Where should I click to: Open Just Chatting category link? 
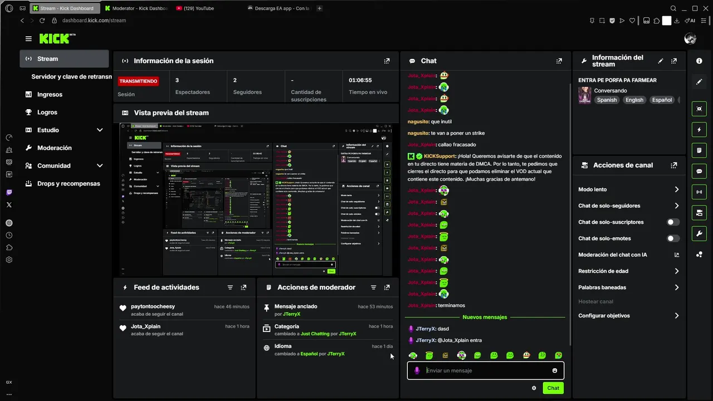pos(315,334)
